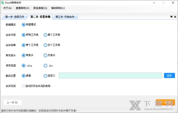Click the output path input field
The image size is (178, 113).
pos(110,75)
